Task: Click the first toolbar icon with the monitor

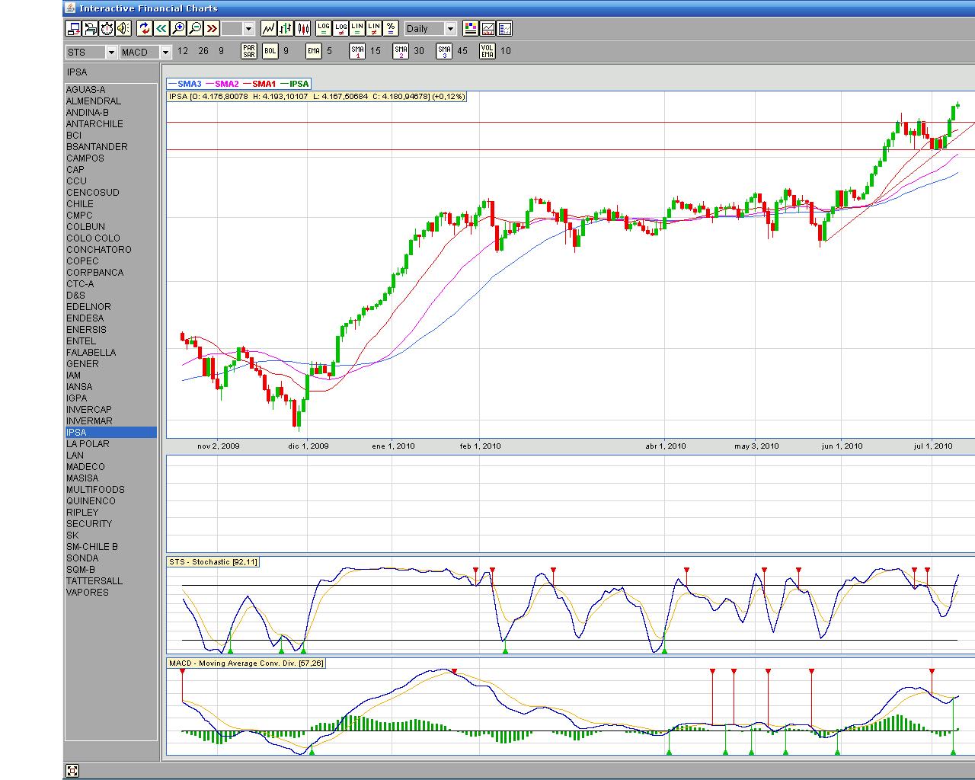Action: coord(74,28)
